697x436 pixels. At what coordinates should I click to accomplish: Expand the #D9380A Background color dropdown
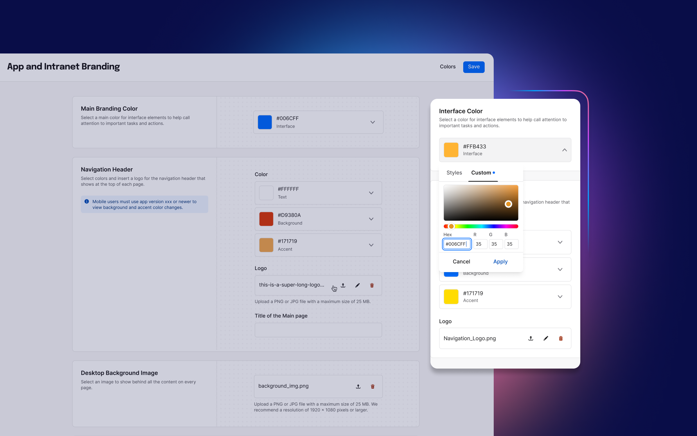pyautogui.click(x=371, y=219)
